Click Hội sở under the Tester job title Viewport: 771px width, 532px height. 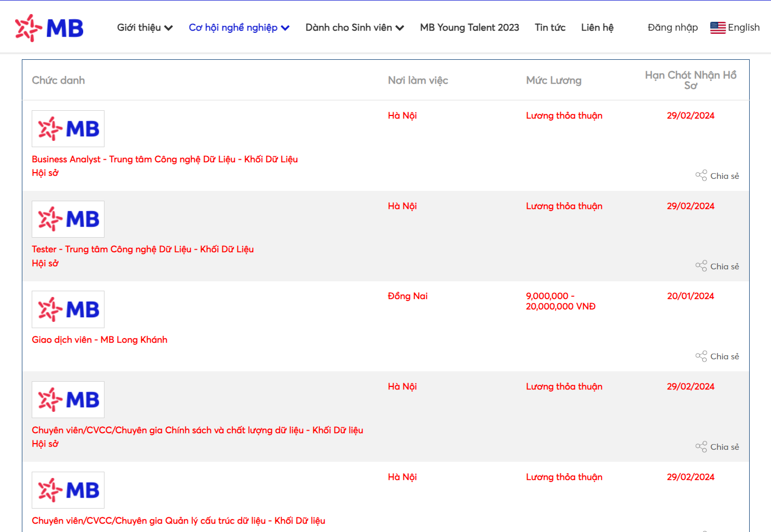point(45,263)
